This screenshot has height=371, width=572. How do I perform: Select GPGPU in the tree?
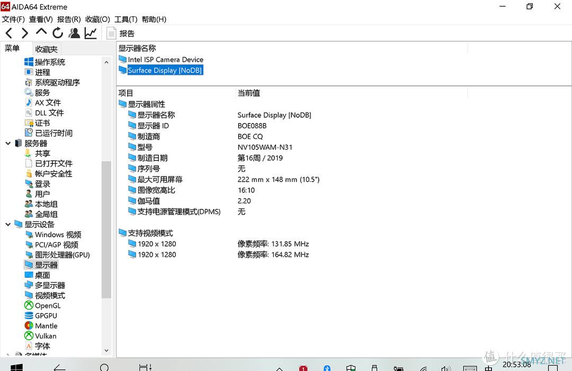click(41, 315)
